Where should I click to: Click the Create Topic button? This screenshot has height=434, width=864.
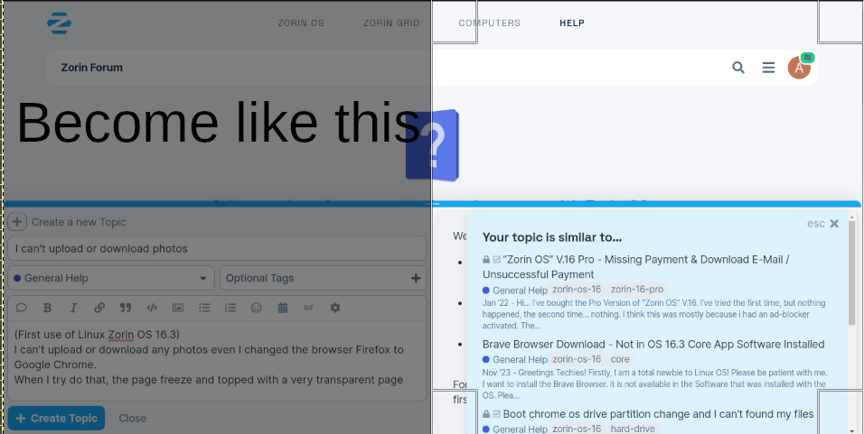(x=56, y=418)
